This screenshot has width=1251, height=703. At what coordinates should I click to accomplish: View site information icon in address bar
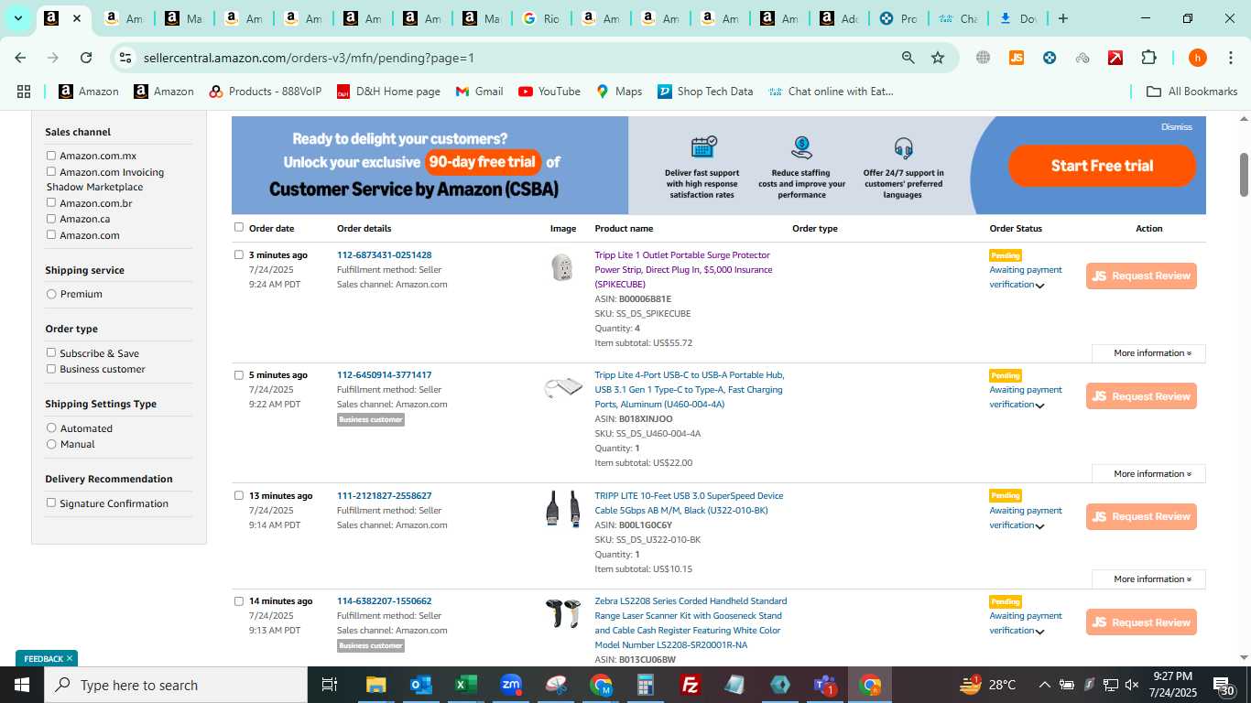(125, 58)
